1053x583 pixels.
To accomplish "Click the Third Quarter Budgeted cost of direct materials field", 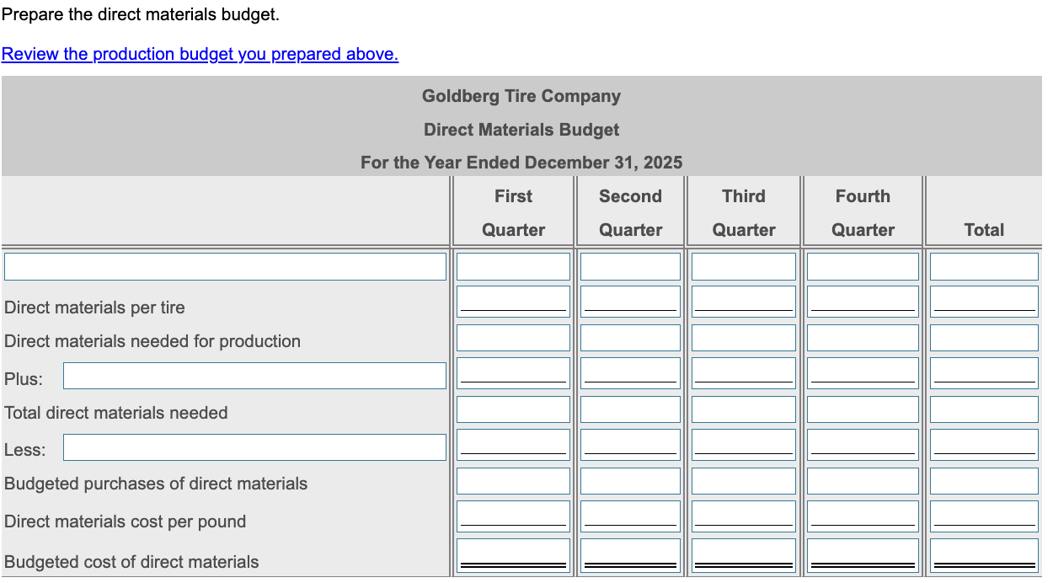I will (743, 552).
